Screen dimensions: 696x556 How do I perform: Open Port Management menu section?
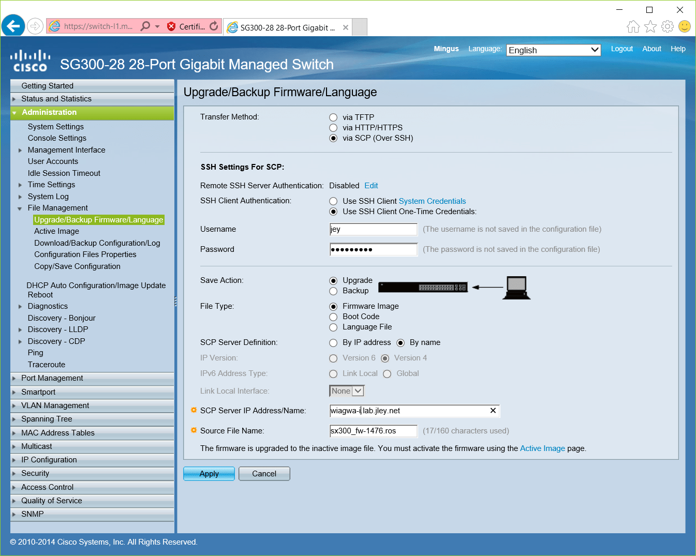92,378
